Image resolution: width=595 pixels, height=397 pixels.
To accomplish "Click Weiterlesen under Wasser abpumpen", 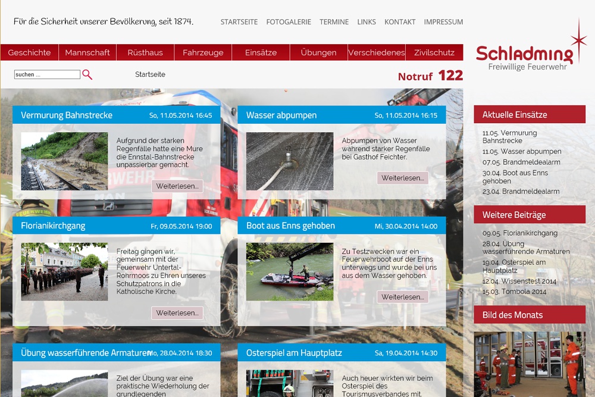I will click(403, 178).
